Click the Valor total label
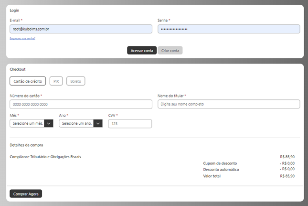Viewport: 308px width, 206px height. coord(212,176)
